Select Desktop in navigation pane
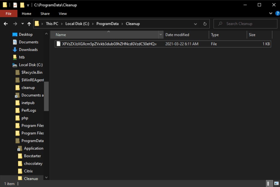280x187 pixels. tap(26, 35)
